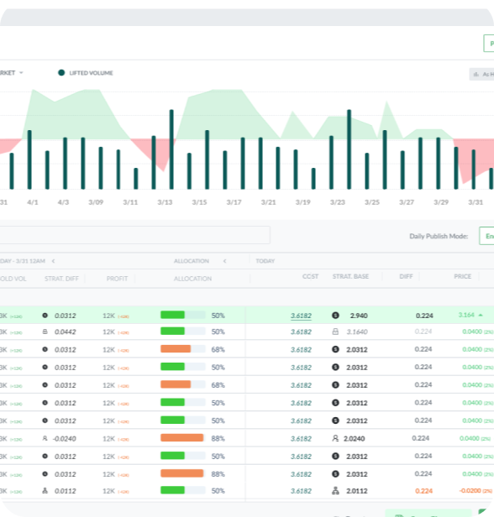Click the hierarchy icon beside 2.0112
This screenshot has height=517, width=494.
pyautogui.click(x=335, y=491)
